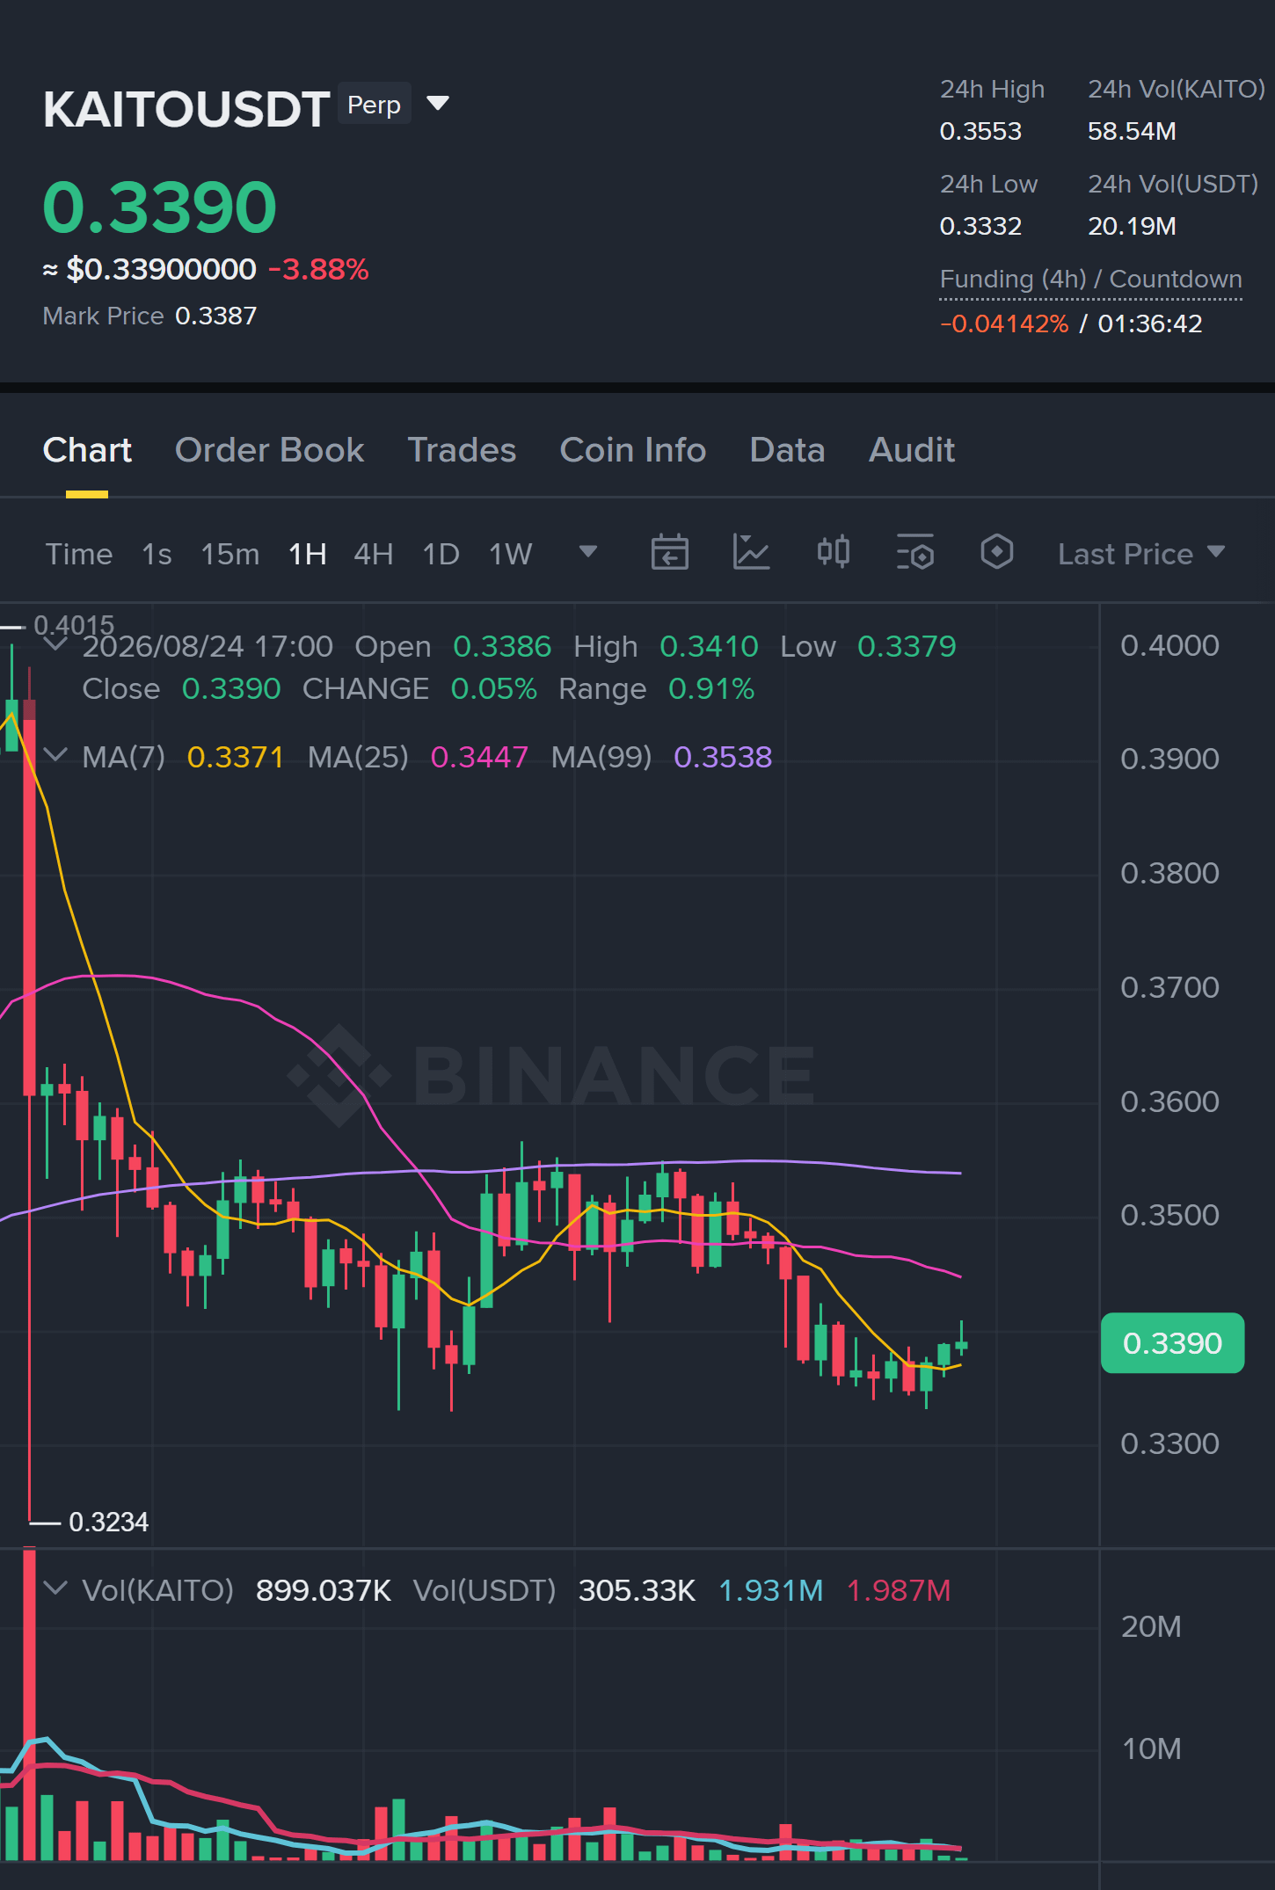Tap the Funding (4h) / Countdown label
Viewport: 1275px width, 1890px height.
1091,280
